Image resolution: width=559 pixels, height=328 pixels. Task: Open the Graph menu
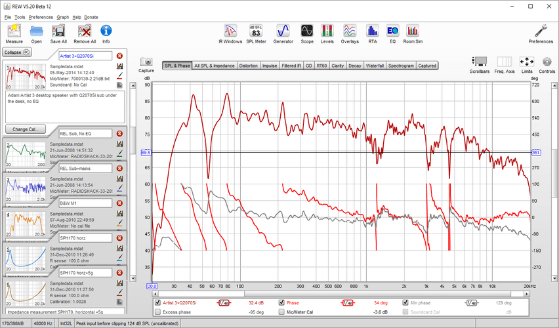(63, 16)
